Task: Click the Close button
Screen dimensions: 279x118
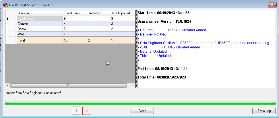Action: point(142,111)
